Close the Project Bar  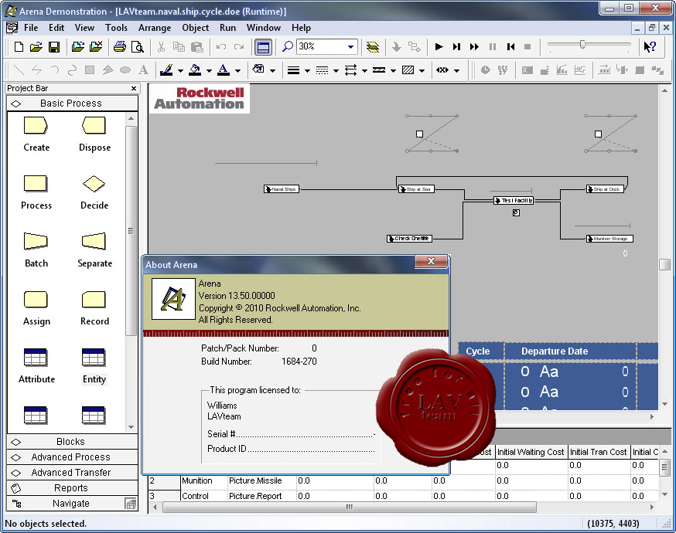click(134, 88)
